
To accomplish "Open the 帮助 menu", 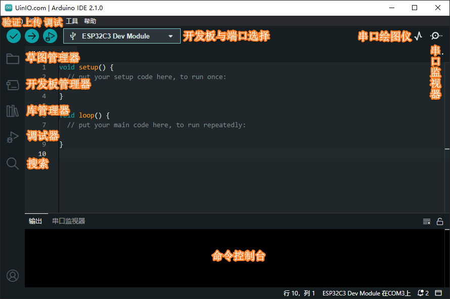I will click(90, 21).
